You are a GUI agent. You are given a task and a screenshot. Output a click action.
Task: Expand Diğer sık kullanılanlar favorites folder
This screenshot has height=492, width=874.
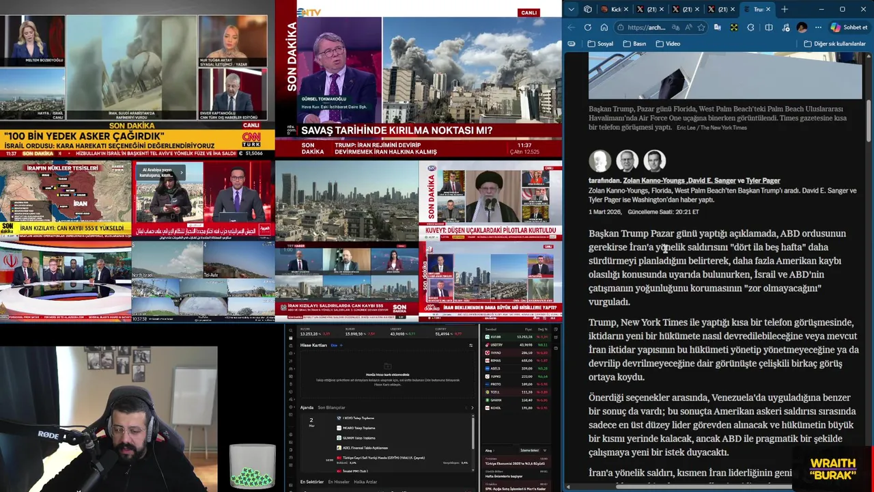pyautogui.click(x=834, y=44)
